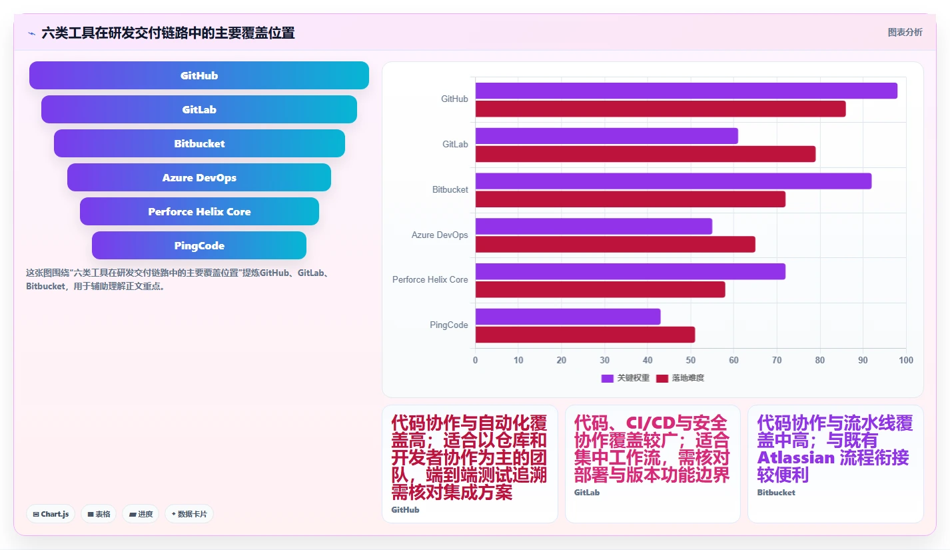The image size is (950, 550).
Task: Click the 100 x-axis tick value
Action: [906, 360]
